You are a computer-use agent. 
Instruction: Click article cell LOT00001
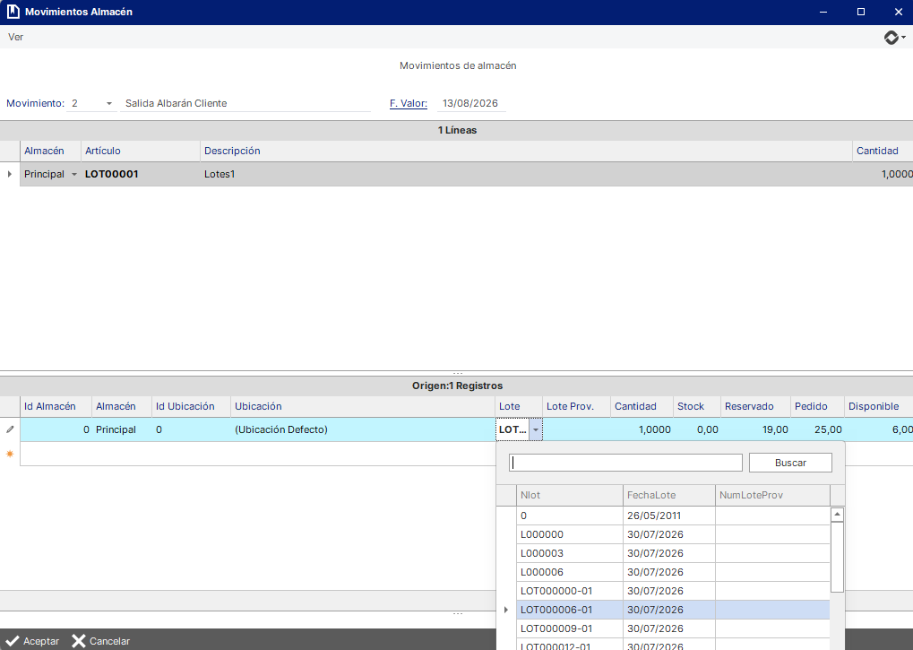(141, 174)
